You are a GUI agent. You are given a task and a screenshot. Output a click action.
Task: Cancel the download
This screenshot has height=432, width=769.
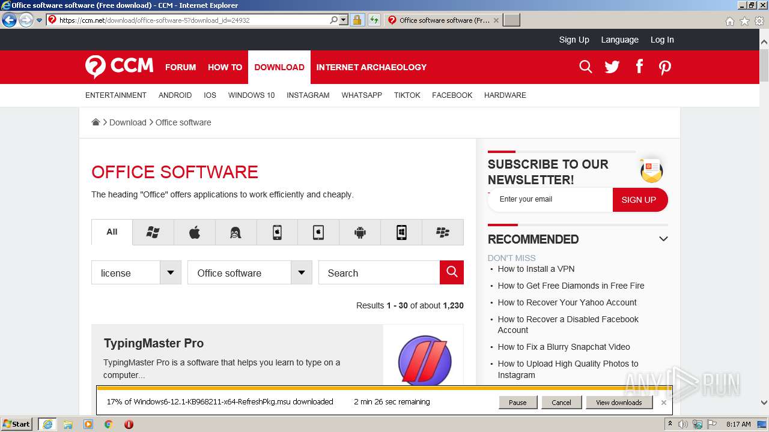[x=561, y=402]
